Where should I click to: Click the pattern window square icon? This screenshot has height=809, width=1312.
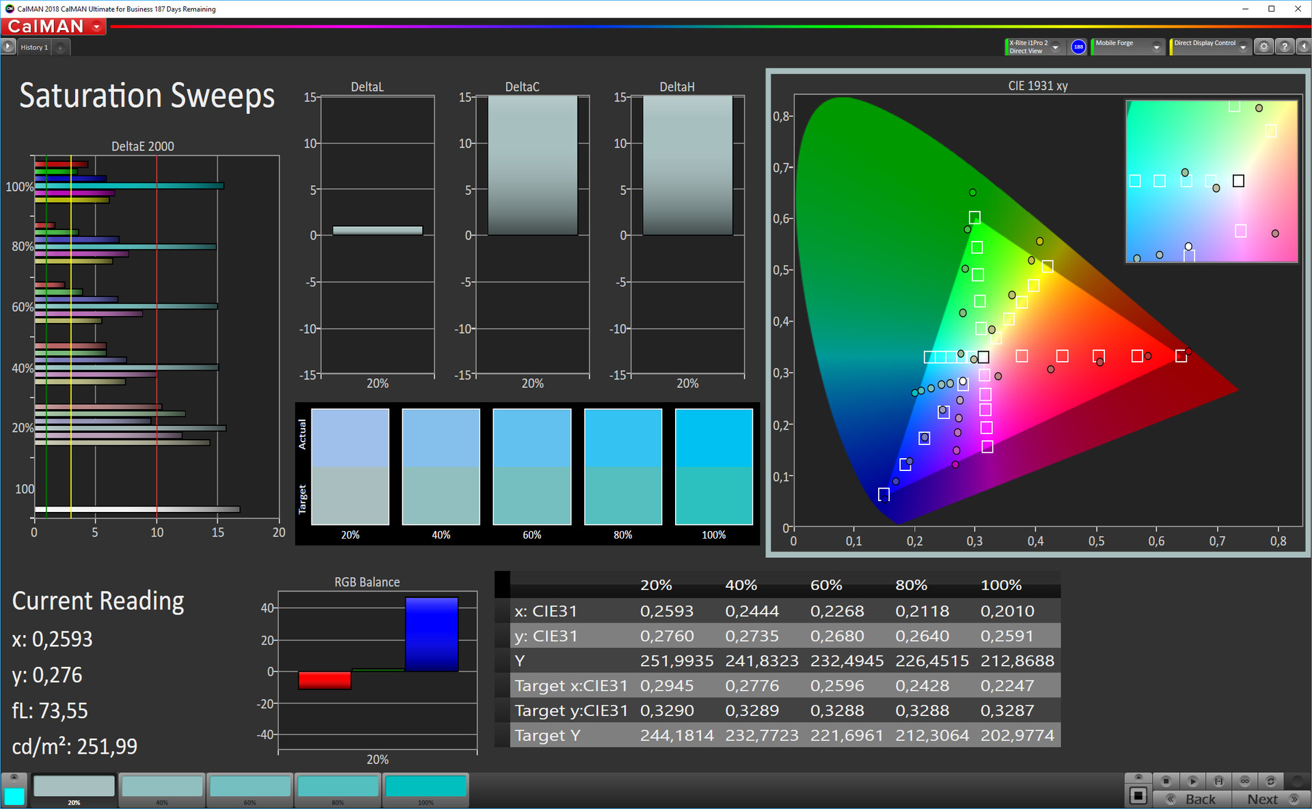tap(1138, 795)
